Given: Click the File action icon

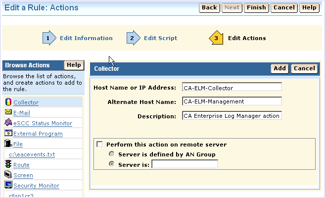Looking at the screenshot, I should 8,144.
